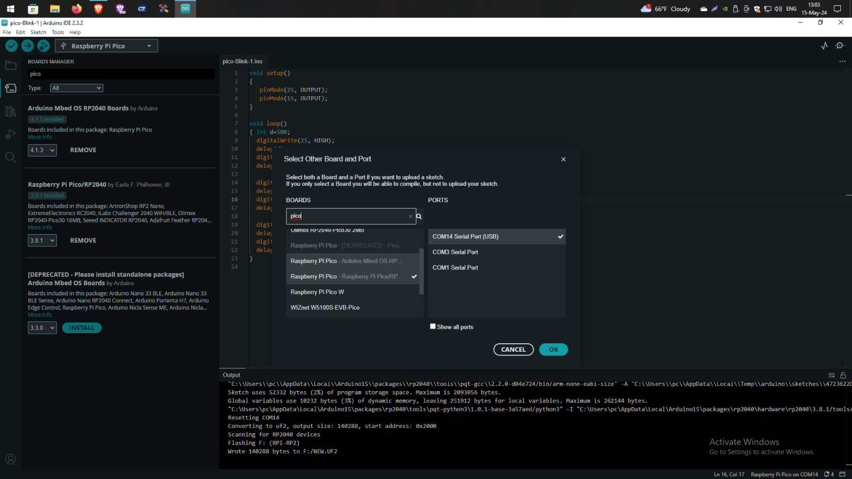Click the account profile icon at the sidebar bottom
The image size is (852, 479).
pos(11,459)
